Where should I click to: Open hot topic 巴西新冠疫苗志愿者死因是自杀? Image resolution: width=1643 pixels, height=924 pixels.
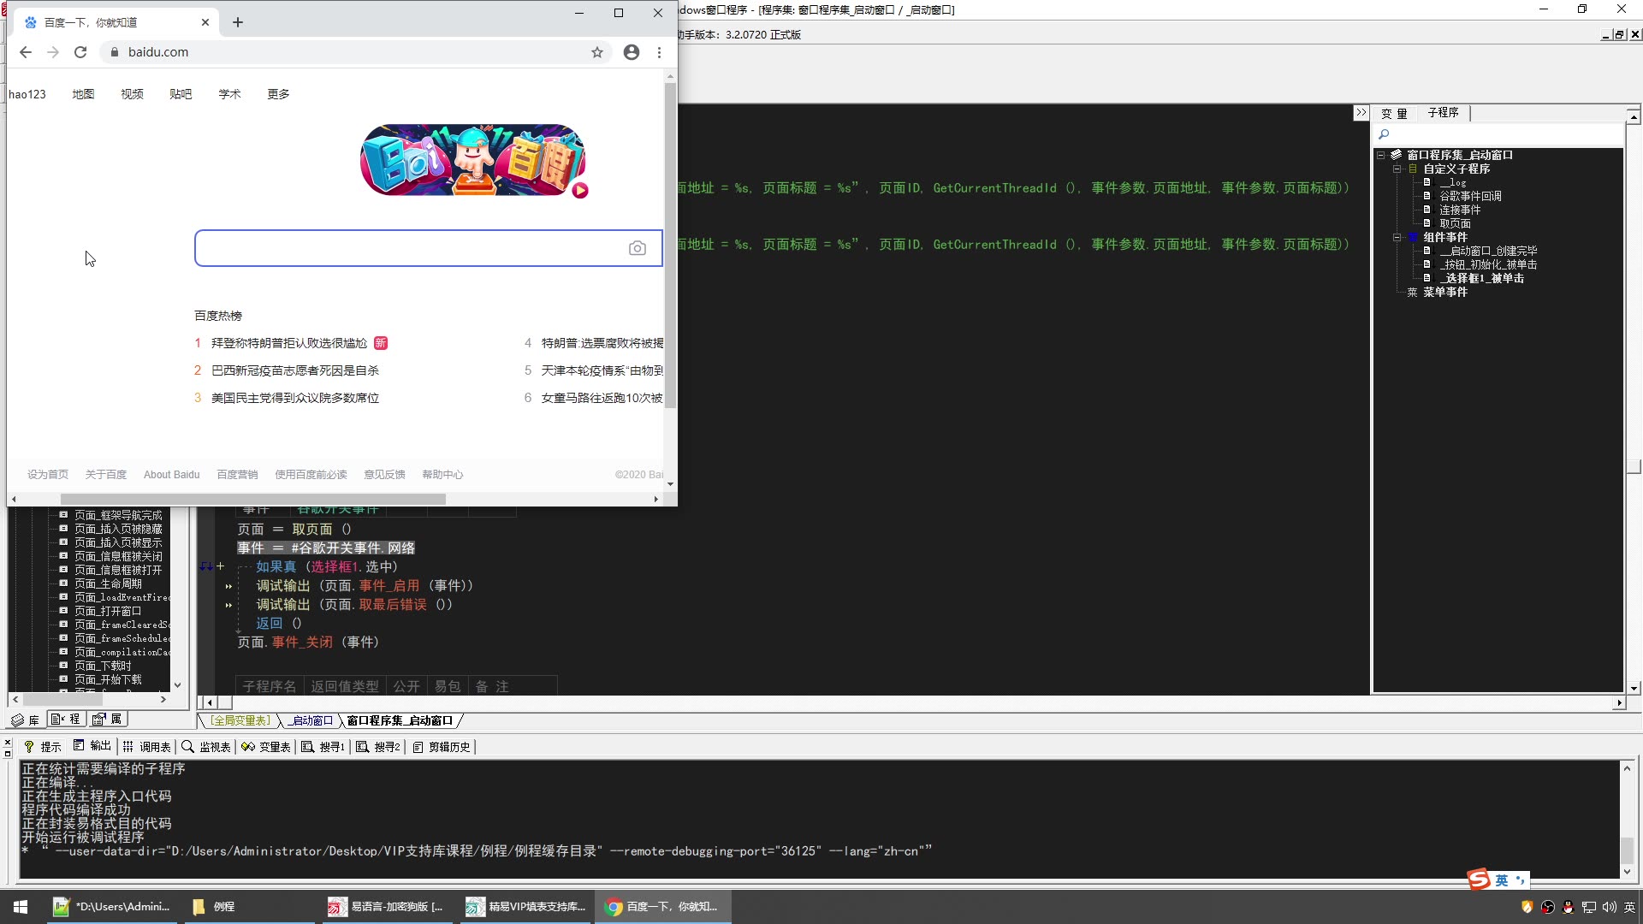tap(295, 370)
